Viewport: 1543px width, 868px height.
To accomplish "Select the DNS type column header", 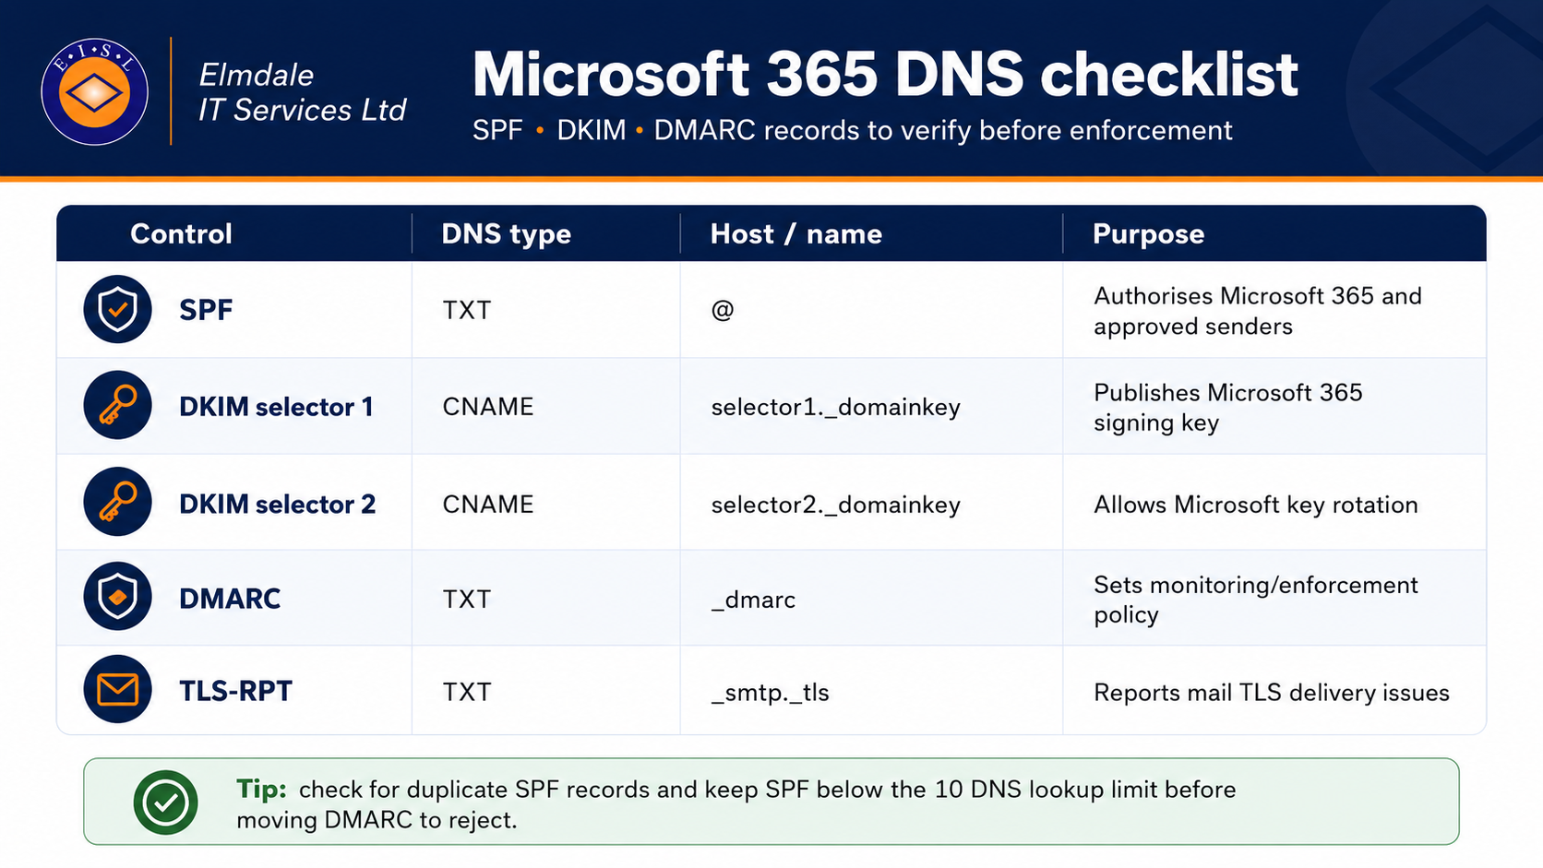I will point(506,234).
